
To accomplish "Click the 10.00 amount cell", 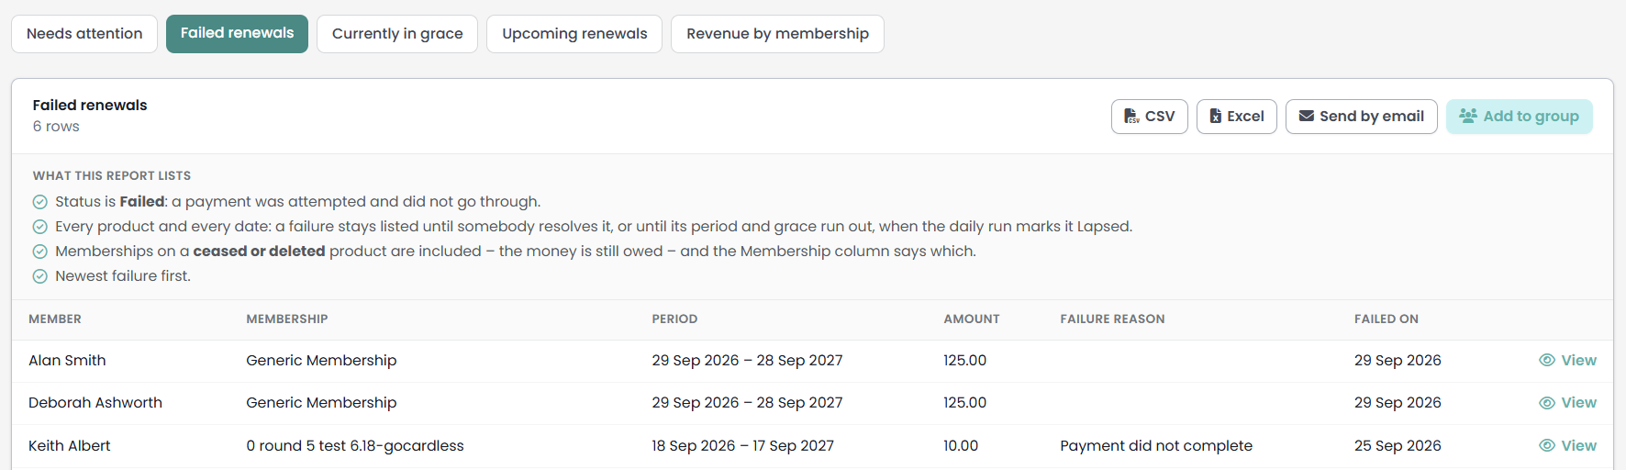I will [x=961, y=446].
